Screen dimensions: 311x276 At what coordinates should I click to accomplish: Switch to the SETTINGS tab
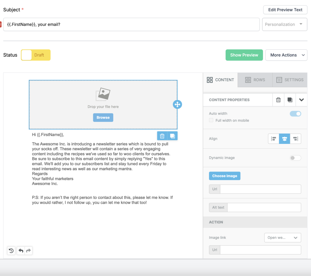(x=290, y=80)
